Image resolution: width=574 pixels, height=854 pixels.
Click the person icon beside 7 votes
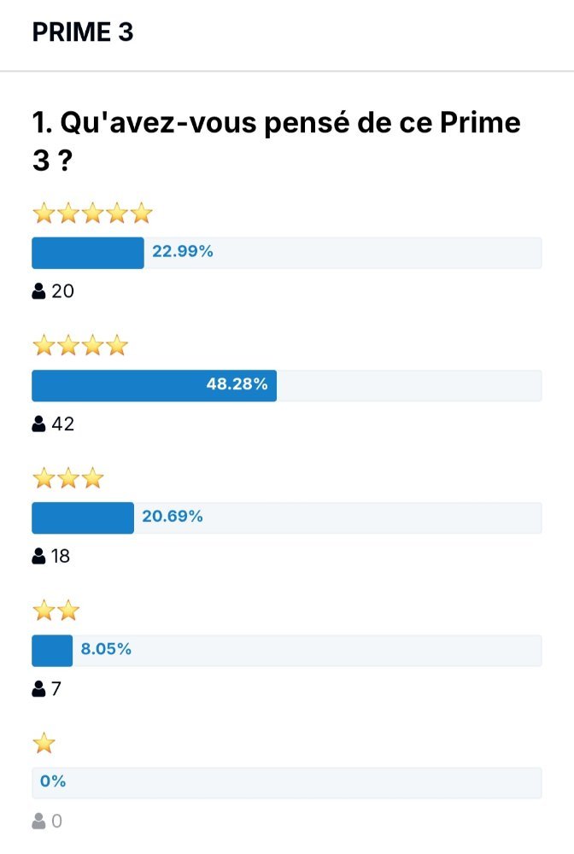click(x=38, y=689)
